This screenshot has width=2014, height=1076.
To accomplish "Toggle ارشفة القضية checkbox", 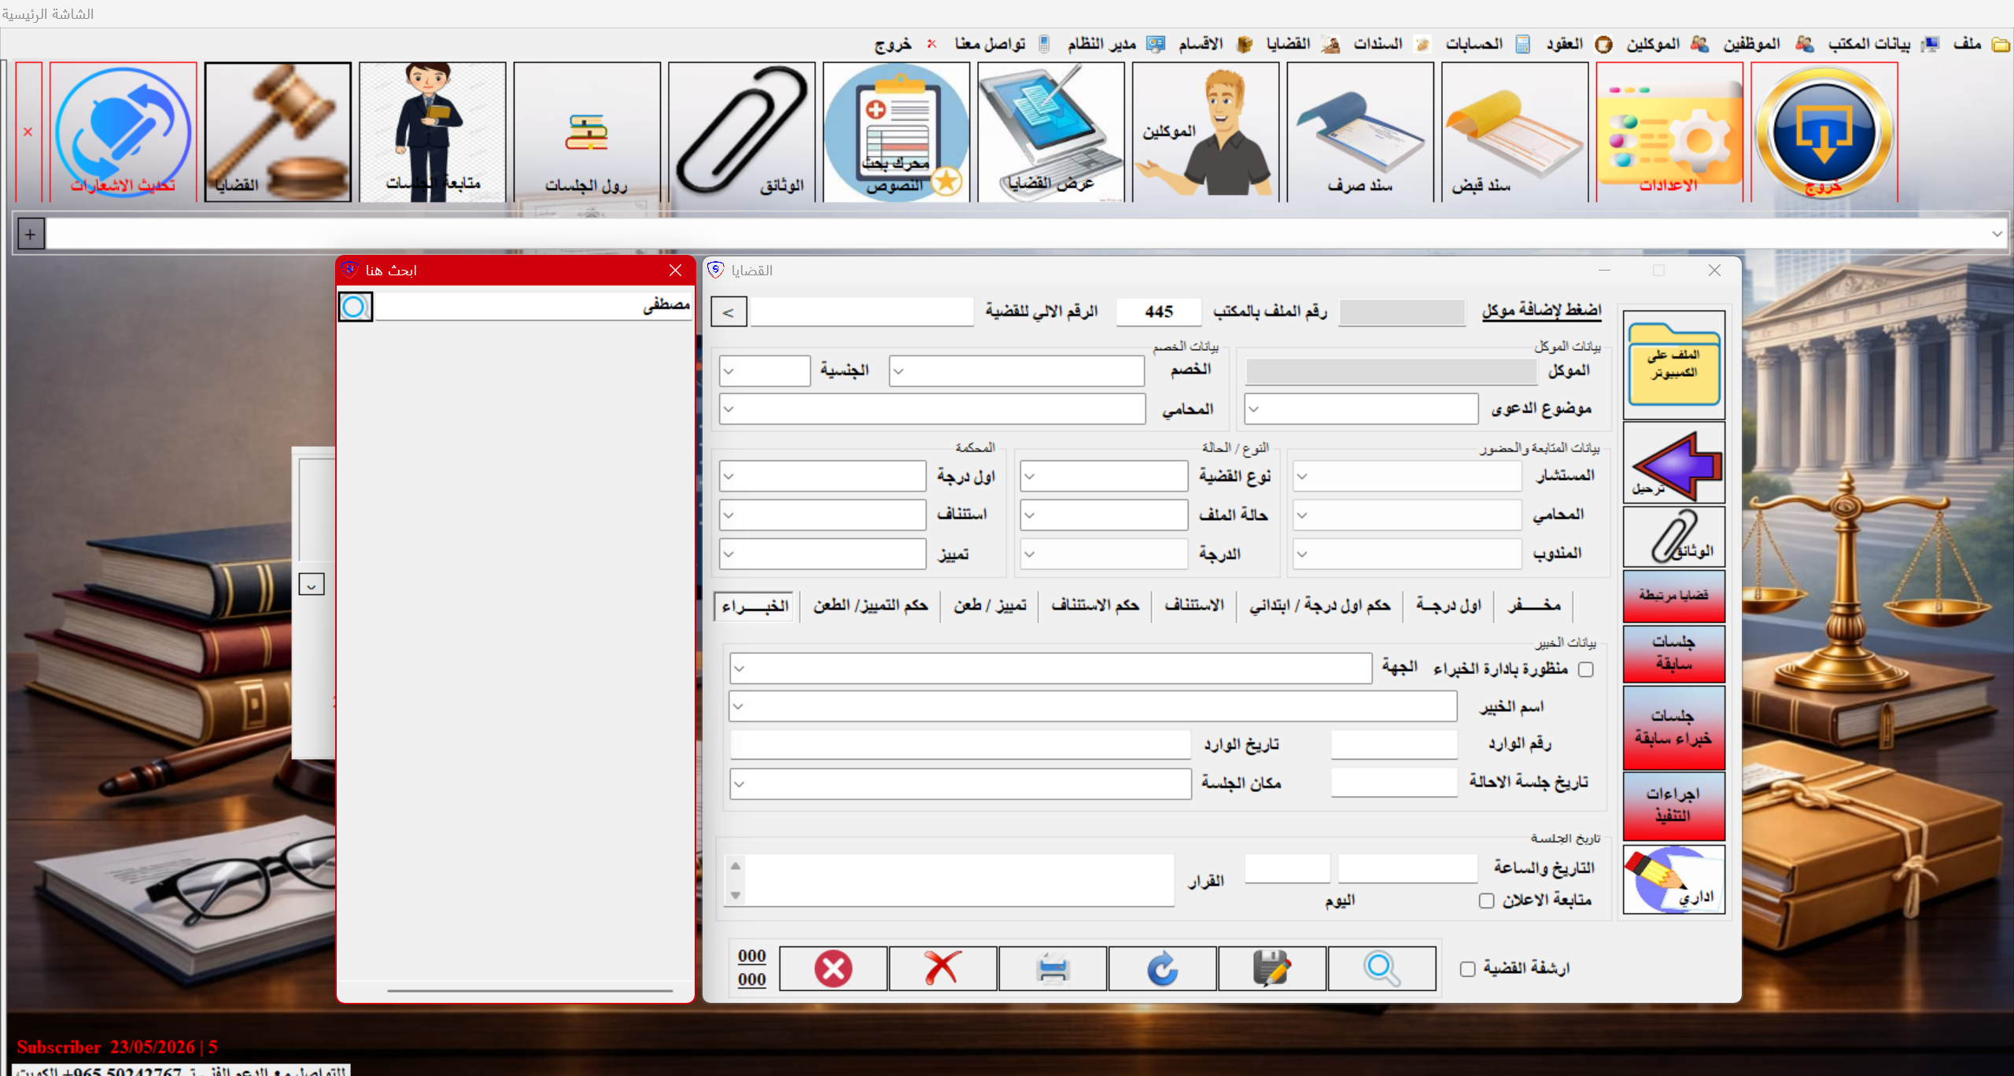I will (1467, 969).
